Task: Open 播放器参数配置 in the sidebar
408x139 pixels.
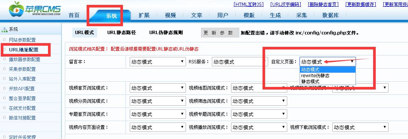Action: (24, 60)
